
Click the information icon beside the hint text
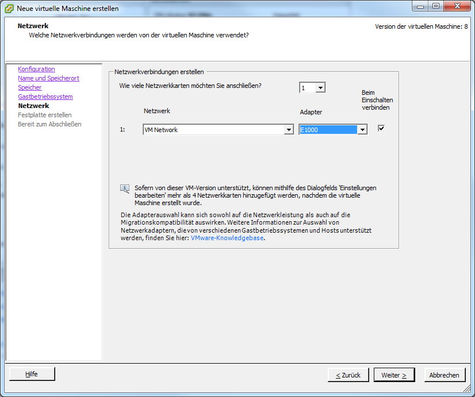coord(125,188)
